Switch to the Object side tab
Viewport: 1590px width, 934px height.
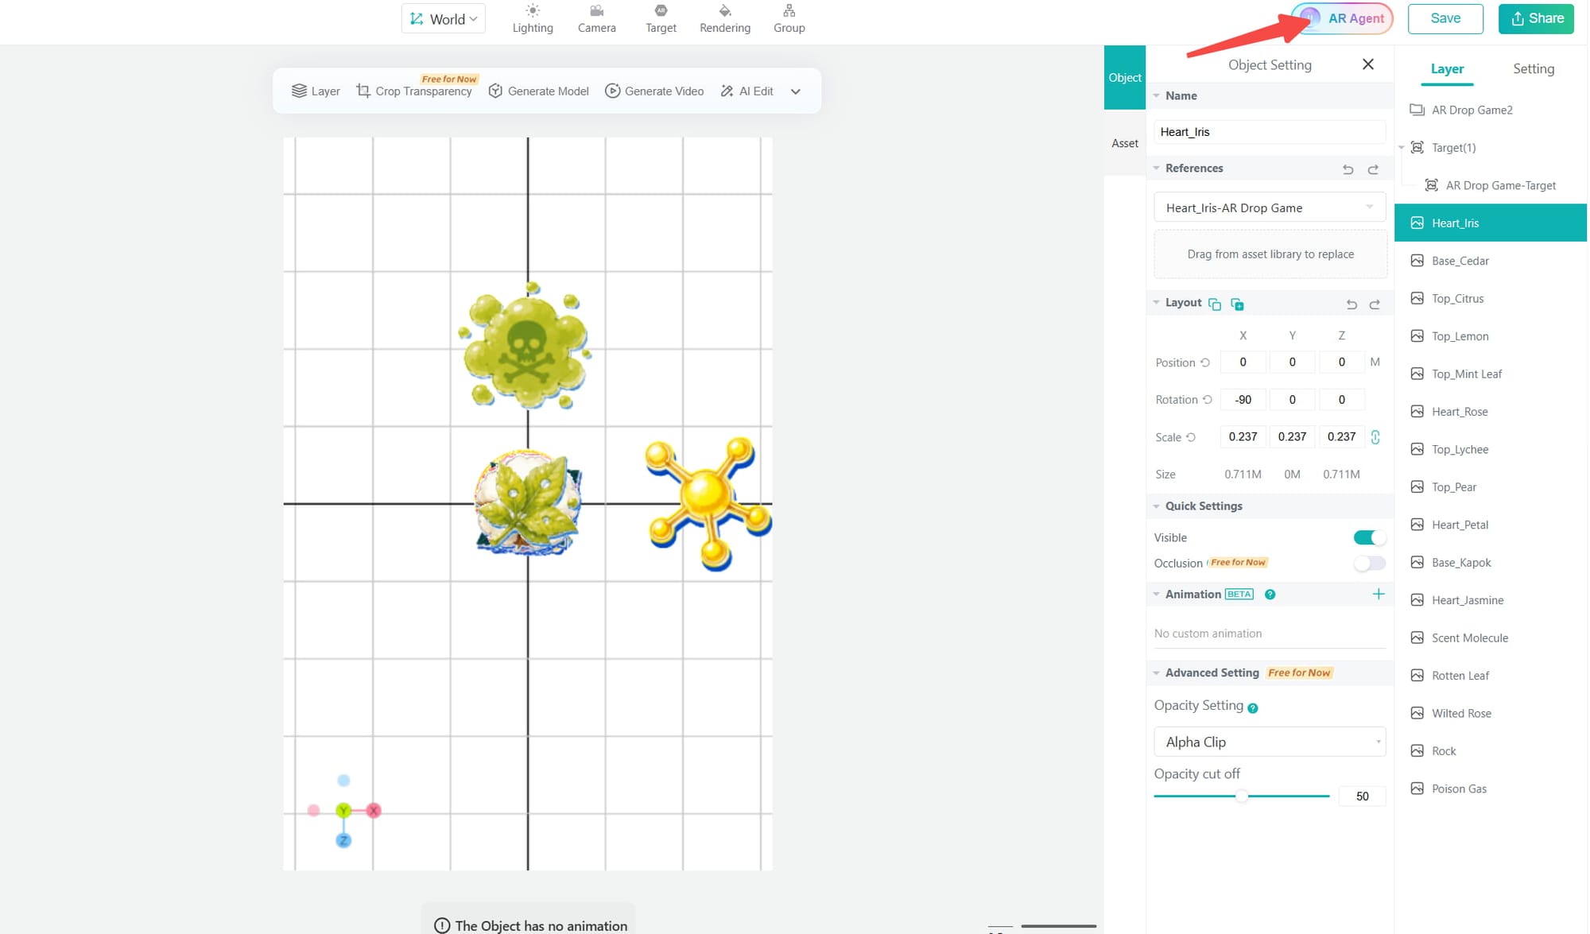[1125, 77]
